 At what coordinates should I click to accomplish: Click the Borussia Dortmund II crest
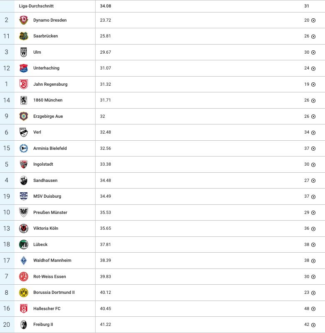click(24, 293)
